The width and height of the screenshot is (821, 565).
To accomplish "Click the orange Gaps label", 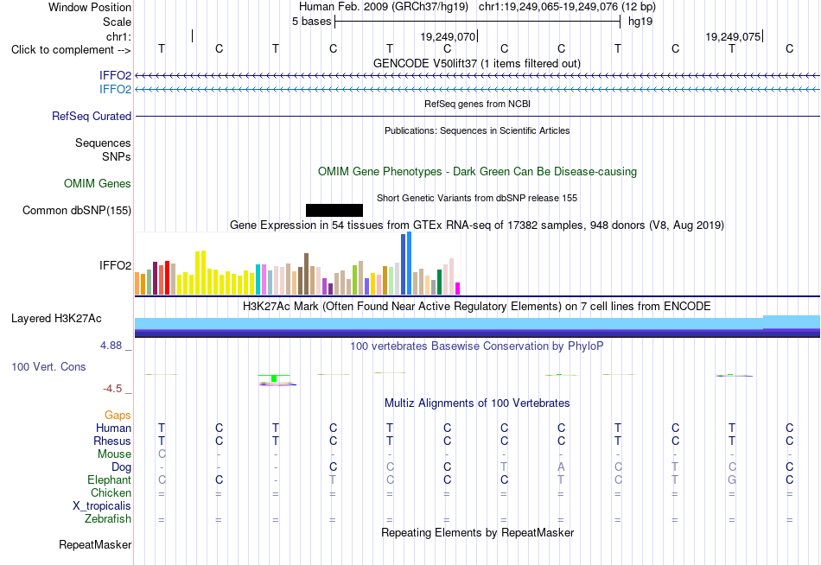I will (118, 415).
